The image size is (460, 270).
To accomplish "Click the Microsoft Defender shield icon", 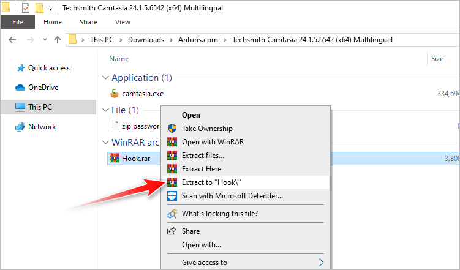I will (x=172, y=196).
